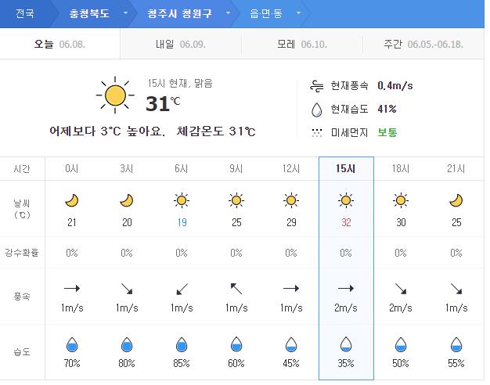Image resolution: width=490 pixels, height=385 pixels.
Task: Click the humidity droplet at 15시
Action: click(346, 344)
